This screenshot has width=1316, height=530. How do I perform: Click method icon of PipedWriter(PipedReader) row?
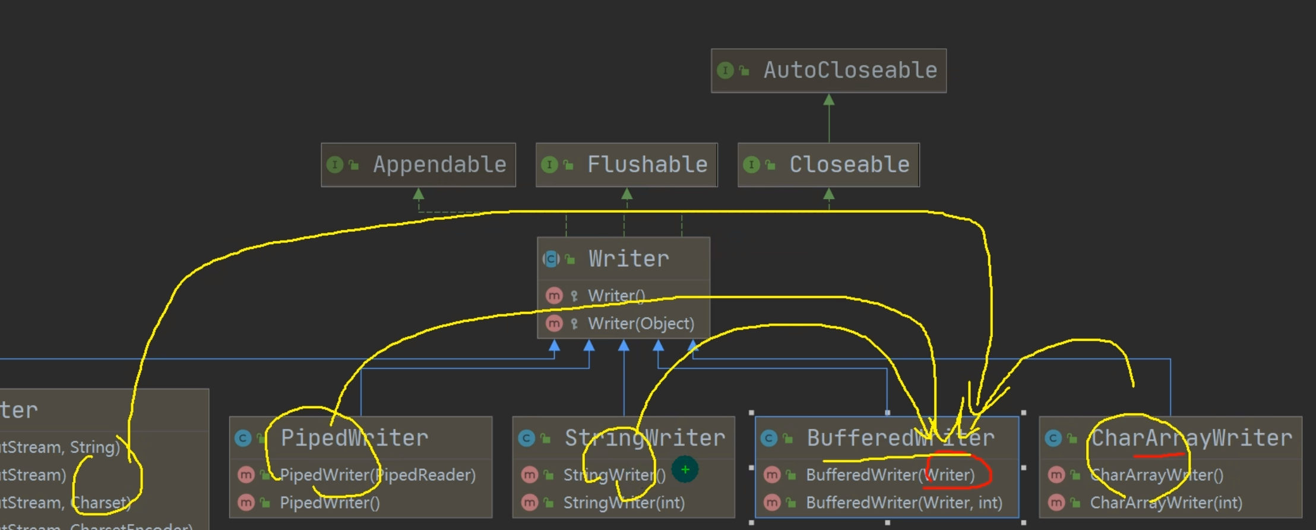pos(246,475)
